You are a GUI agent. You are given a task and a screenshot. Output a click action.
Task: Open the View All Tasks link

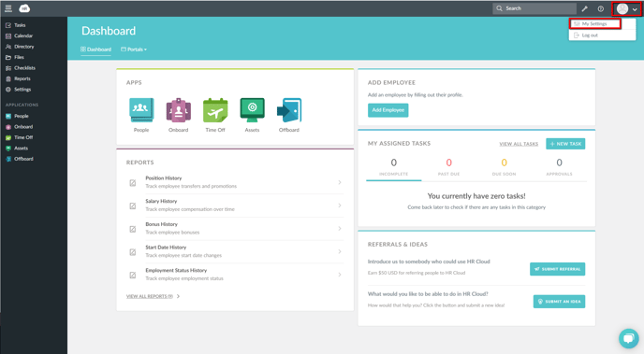click(519, 144)
